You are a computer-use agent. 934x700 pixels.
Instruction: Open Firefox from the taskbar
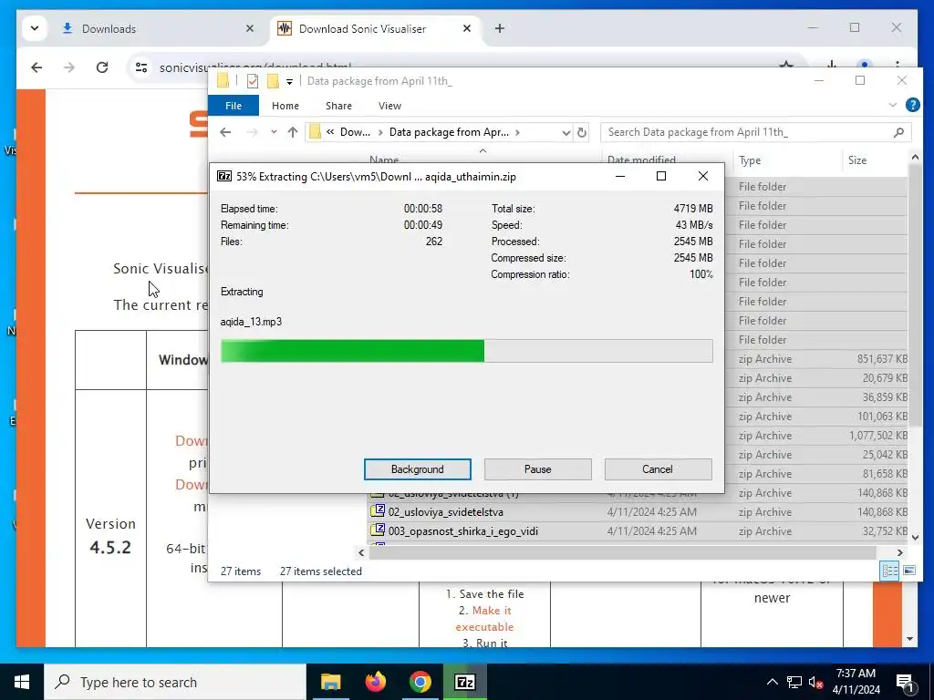tap(375, 682)
